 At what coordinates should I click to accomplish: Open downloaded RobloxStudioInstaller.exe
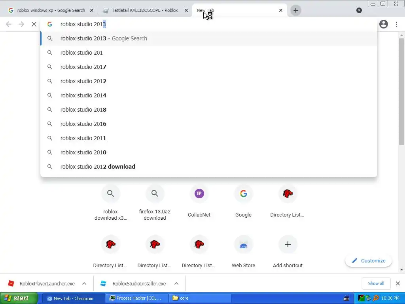(134, 283)
